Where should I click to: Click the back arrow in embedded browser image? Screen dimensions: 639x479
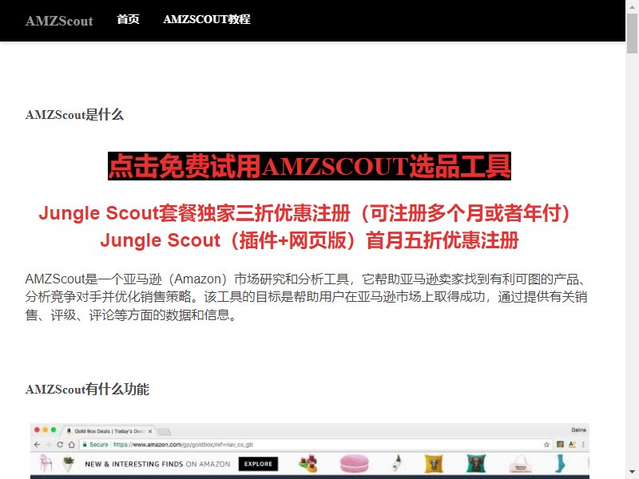[x=37, y=445]
